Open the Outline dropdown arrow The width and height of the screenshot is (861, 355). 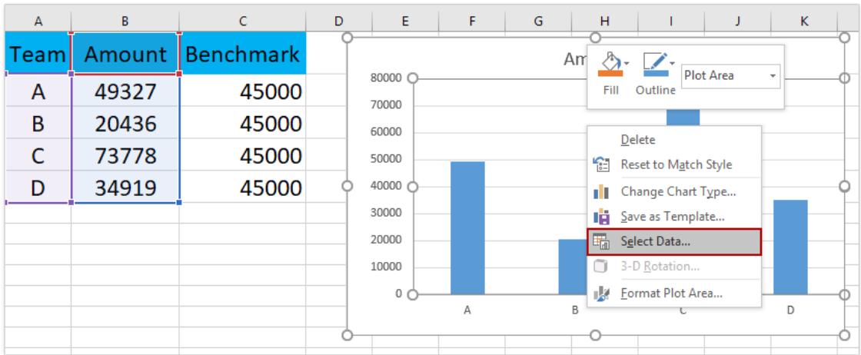(673, 63)
